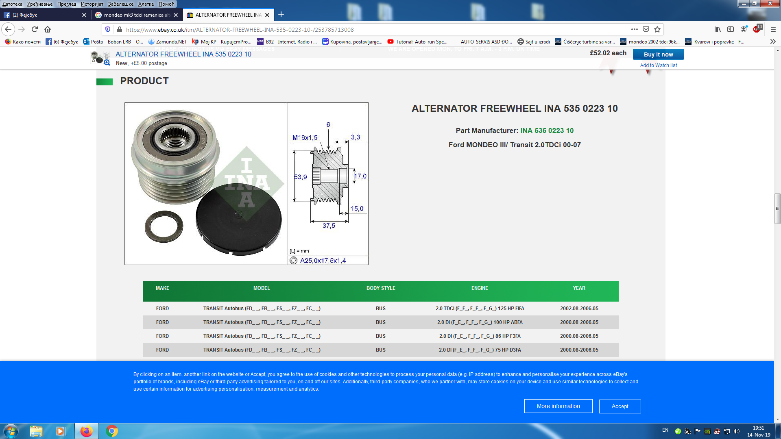
Task: Open (6) Фејсбук bookmark
Action: click(62, 41)
